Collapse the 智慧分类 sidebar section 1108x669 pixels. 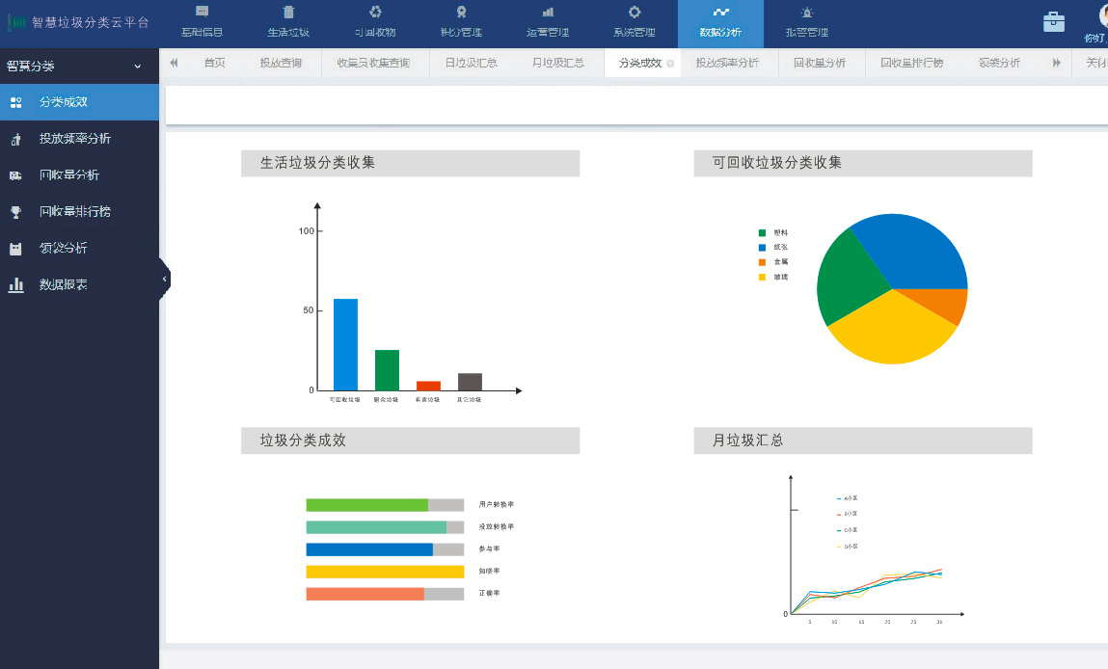click(137, 67)
